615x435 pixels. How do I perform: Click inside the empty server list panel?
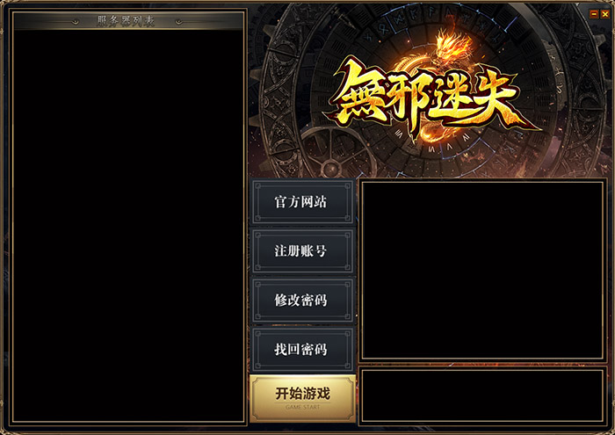[x=128, y=226]
